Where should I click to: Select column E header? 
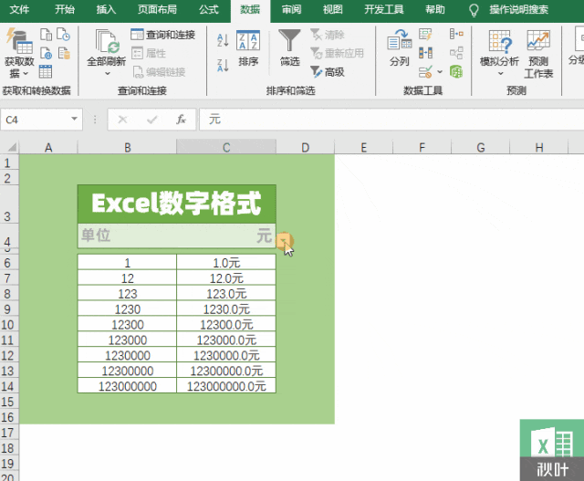[363, 148]
